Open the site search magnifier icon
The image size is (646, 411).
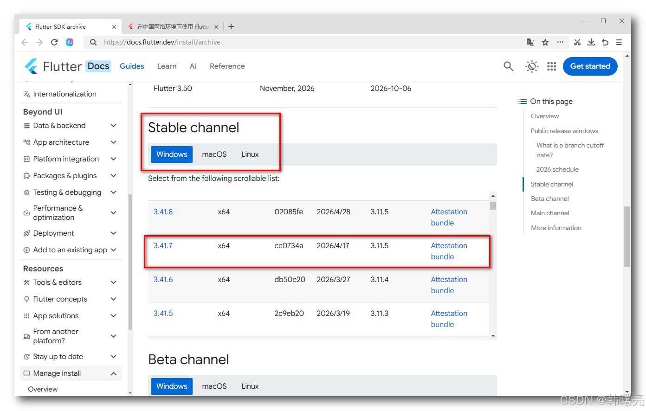[509, 66]
